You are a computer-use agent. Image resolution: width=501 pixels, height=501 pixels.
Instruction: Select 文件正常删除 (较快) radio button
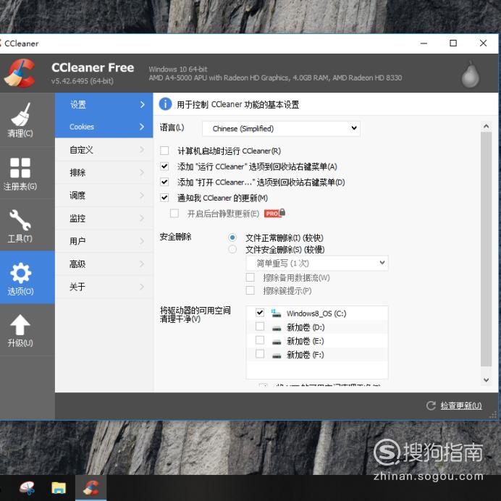[x=232, y=237]
